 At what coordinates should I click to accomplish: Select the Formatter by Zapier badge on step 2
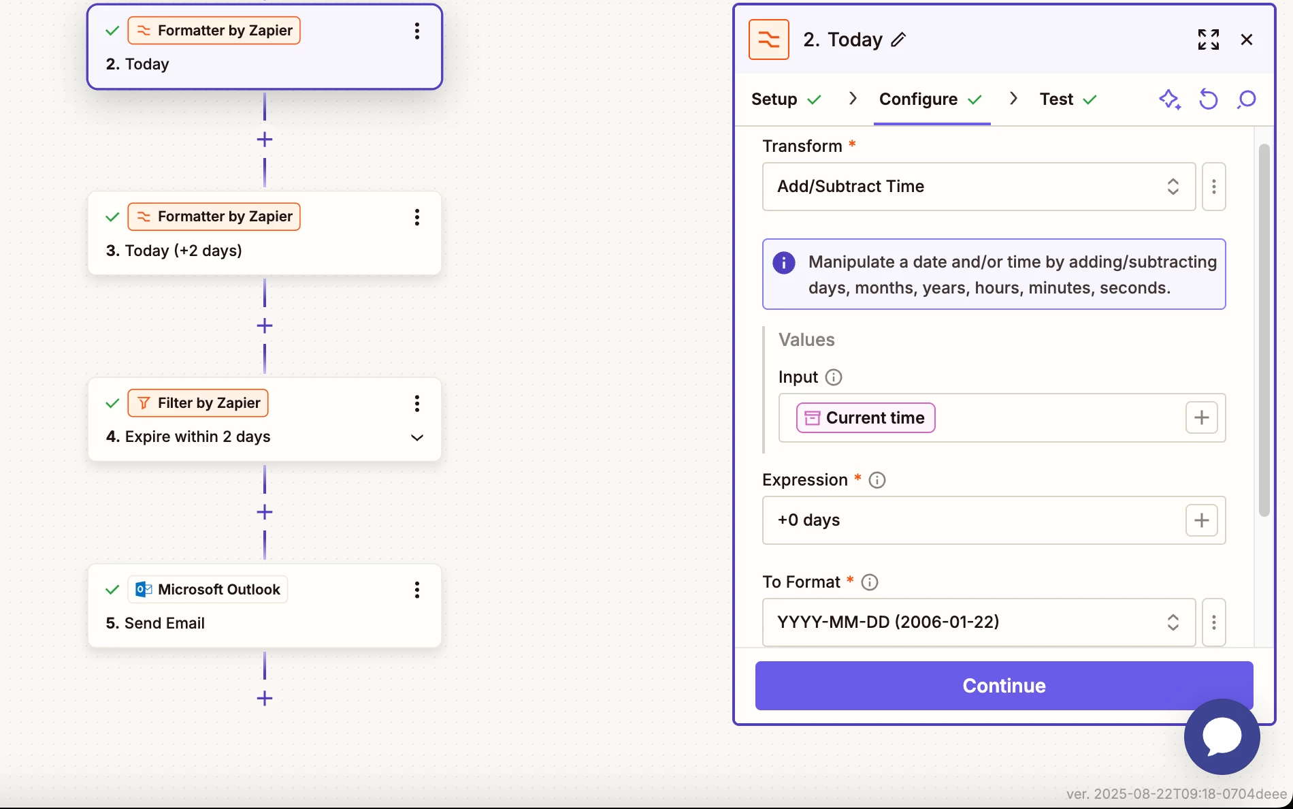point(214,31)
